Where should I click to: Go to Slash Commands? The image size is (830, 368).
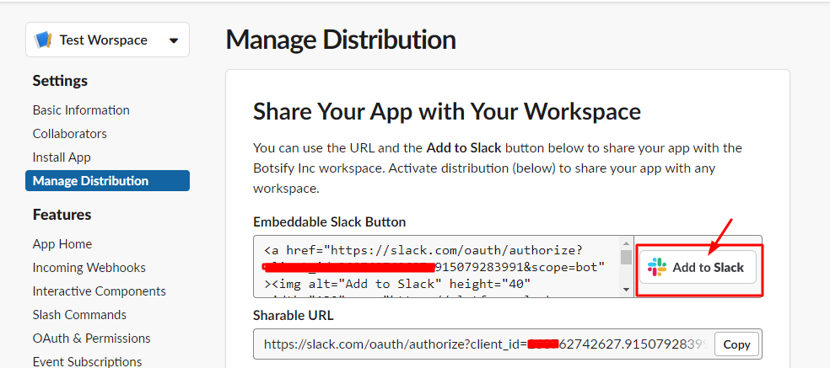(79, 315)
